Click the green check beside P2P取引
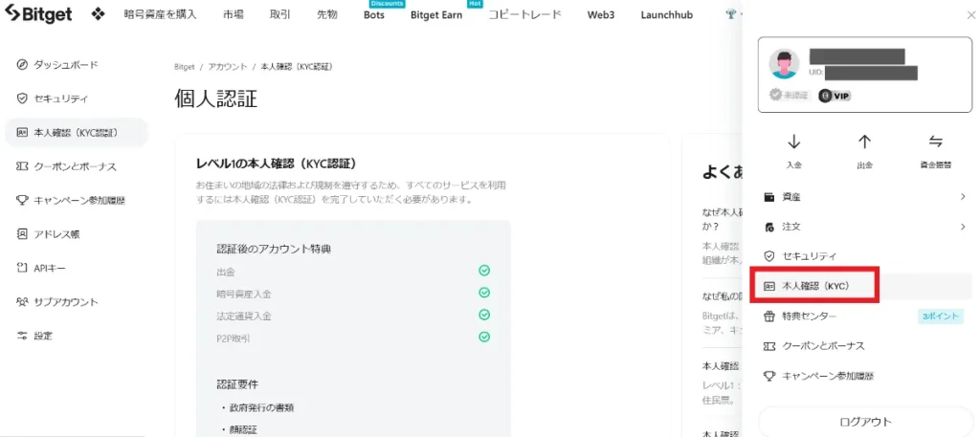This screenshot has height=437, width=980. [483, 337]
